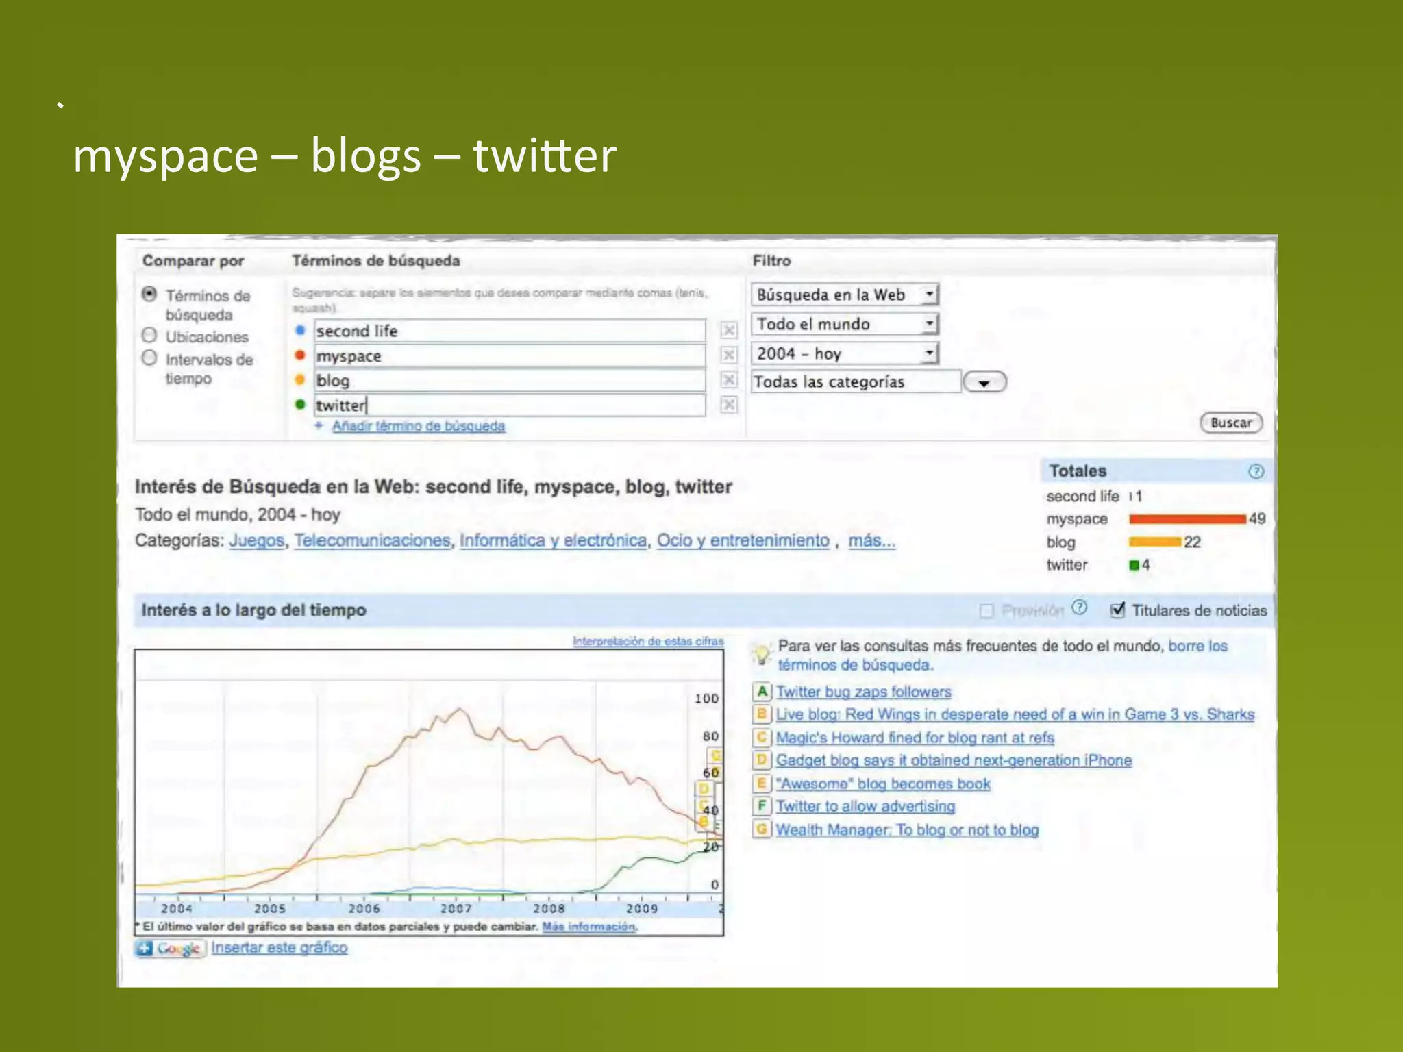
Task: Open 'Búsqueda en la Web' dropdown
Action: tap(845, 295)
